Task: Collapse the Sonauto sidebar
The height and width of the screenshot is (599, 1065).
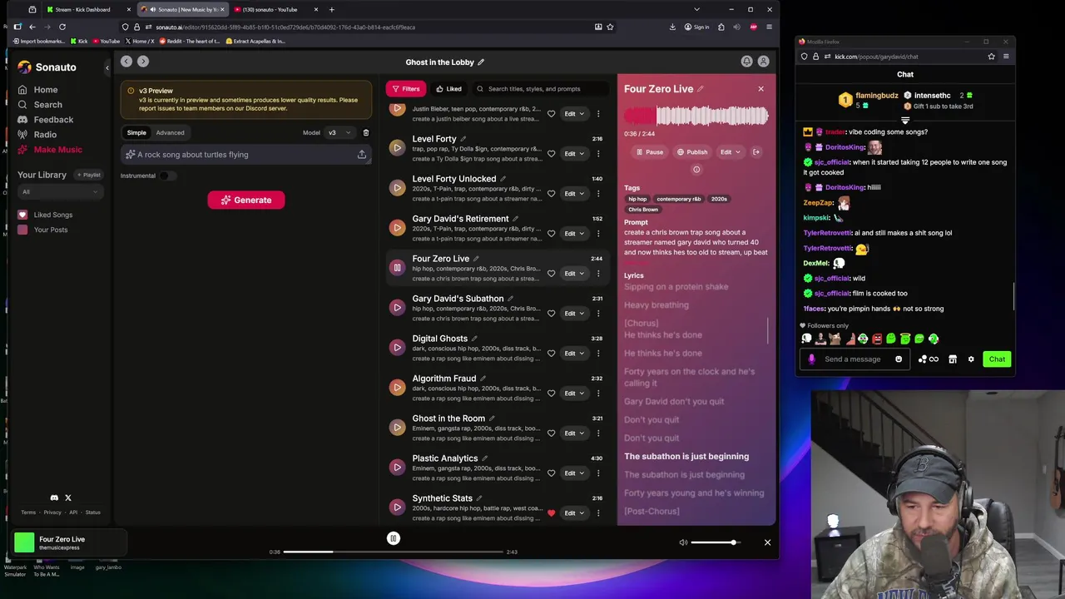Action: click(x=106, y=67)
